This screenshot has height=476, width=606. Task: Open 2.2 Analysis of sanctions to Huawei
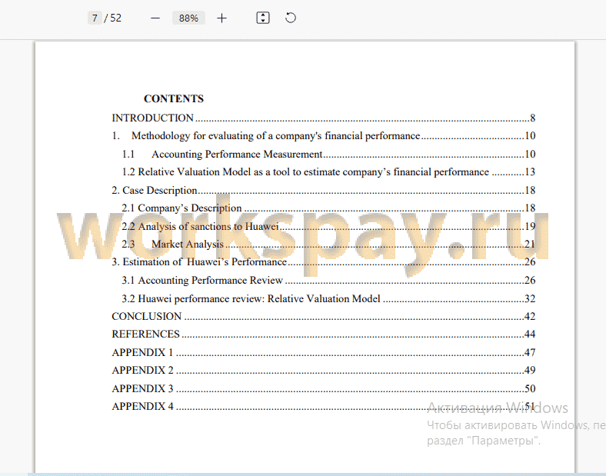[328, 226]
